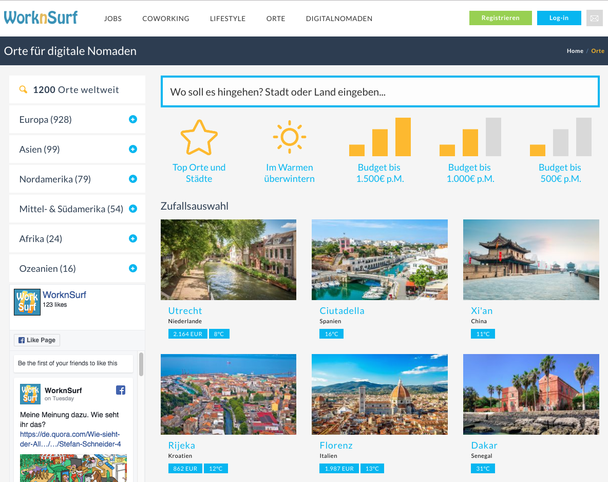Click the 2.164 EUR badge under Utrecht
Viewport: 608px width, 482px height.
click(187, 334)
